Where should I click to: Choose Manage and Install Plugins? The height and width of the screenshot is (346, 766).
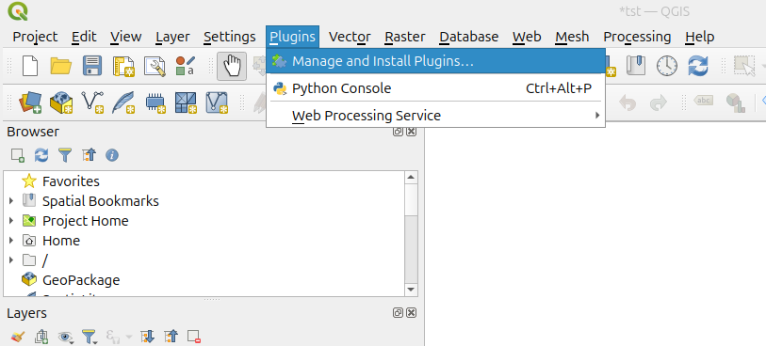click(x=435, y=61)
